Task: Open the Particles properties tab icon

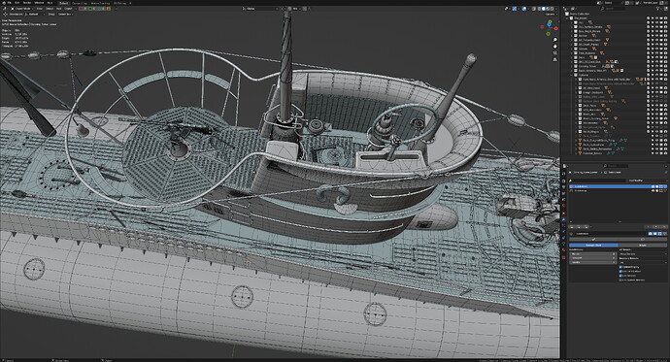Action: click(x=563, y=225)
